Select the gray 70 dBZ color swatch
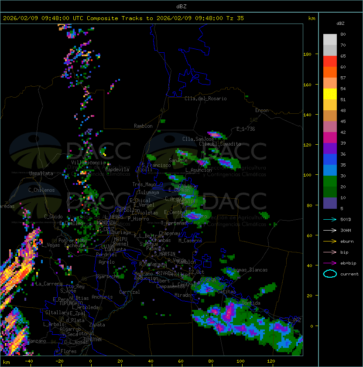This screenshot has width=363, height=367. (x=330, y=50)
